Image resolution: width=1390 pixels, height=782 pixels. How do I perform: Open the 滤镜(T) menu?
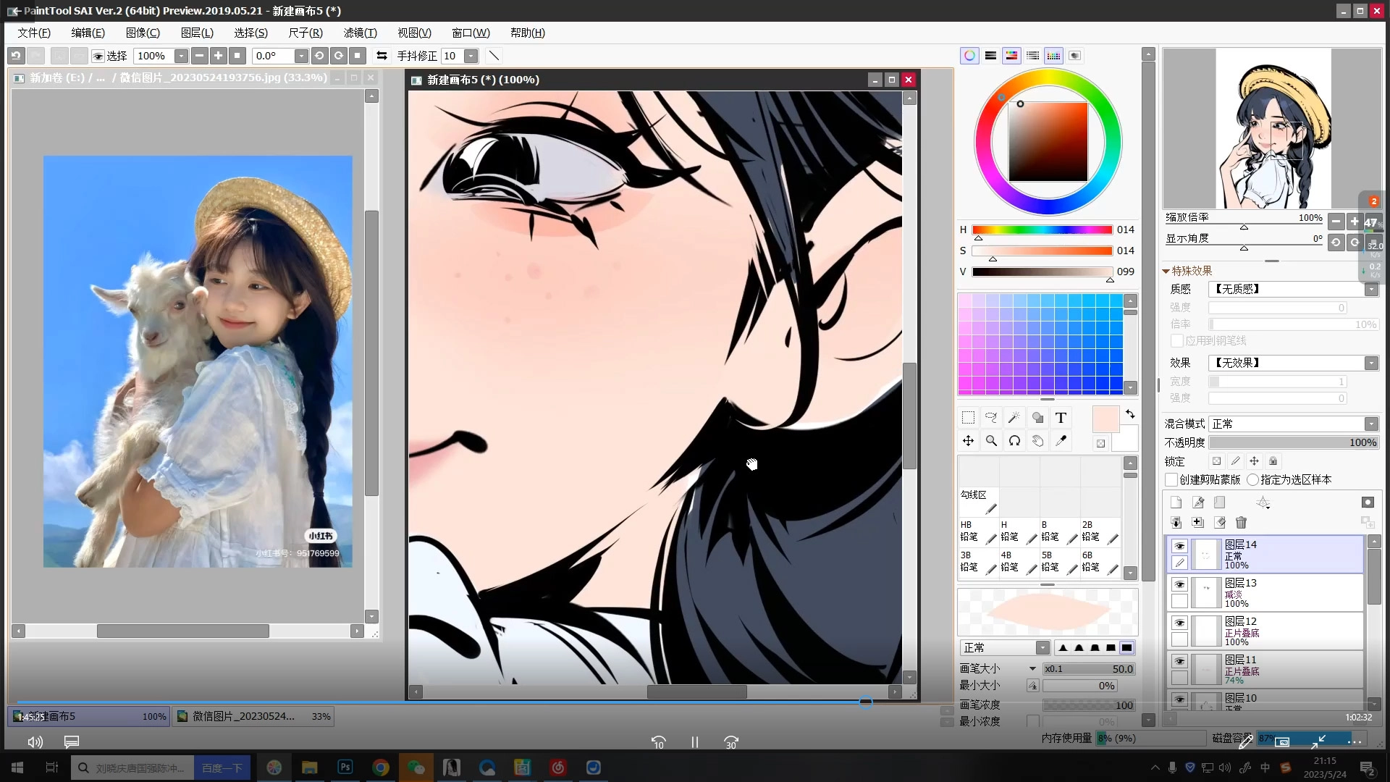pos(360,33)
